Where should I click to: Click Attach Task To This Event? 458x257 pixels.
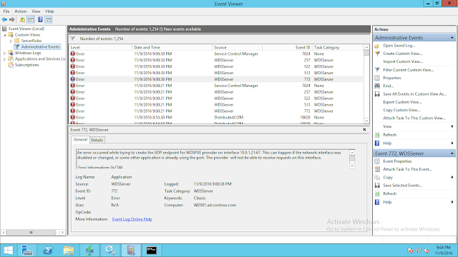407,169
